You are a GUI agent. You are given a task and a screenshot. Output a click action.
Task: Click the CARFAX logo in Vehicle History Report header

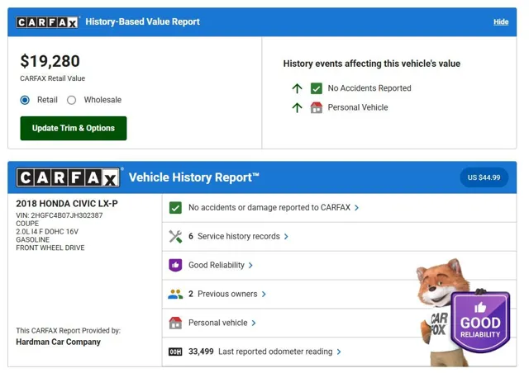point(69,177)
